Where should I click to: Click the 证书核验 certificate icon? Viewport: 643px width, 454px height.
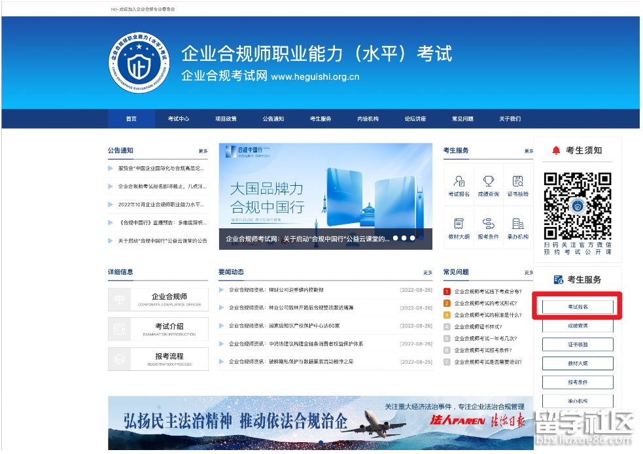pyautogui.click(x=518, y=185)
